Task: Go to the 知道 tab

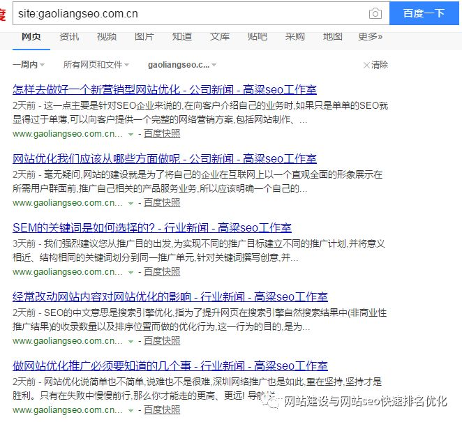Action: coord(182,36)
